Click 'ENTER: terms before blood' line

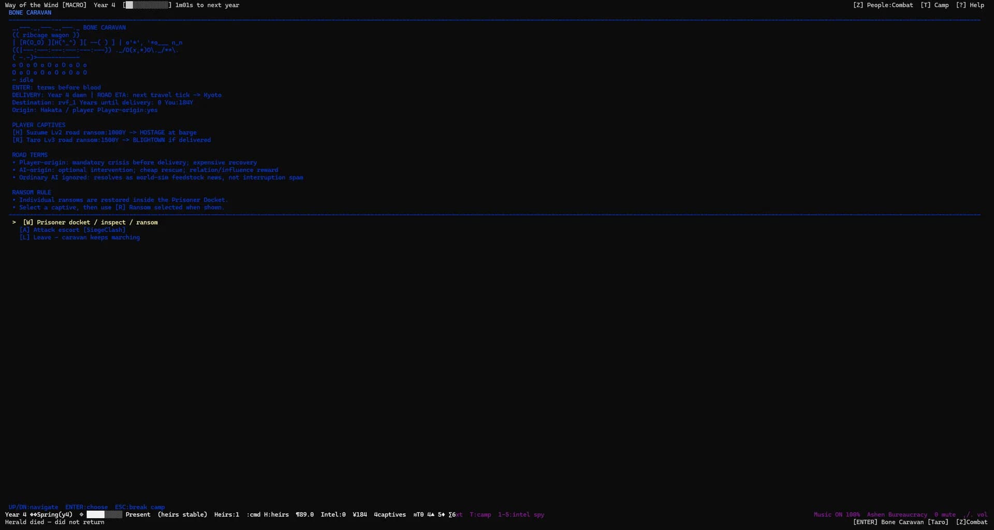pos(56,87)
